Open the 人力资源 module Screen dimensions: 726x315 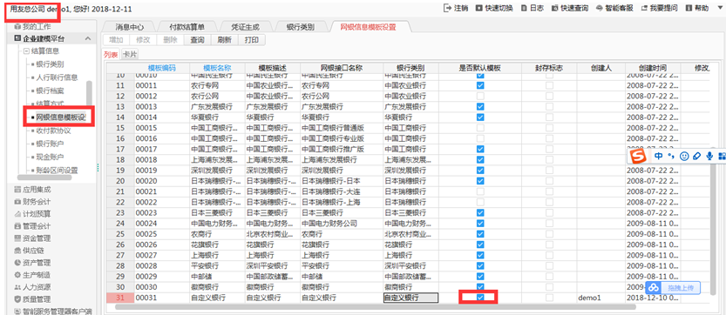pos(32,287)
